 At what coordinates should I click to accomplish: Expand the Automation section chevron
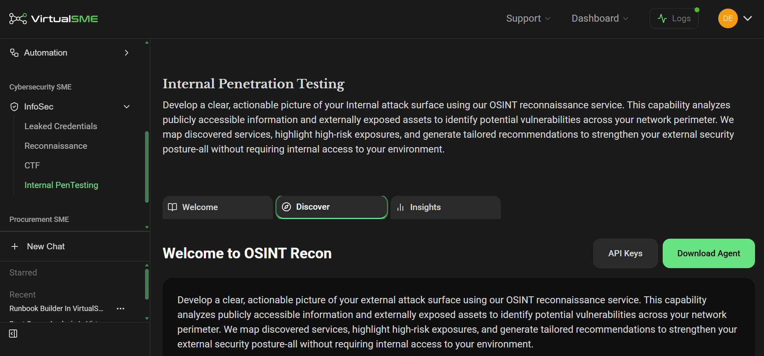[127, 53]
